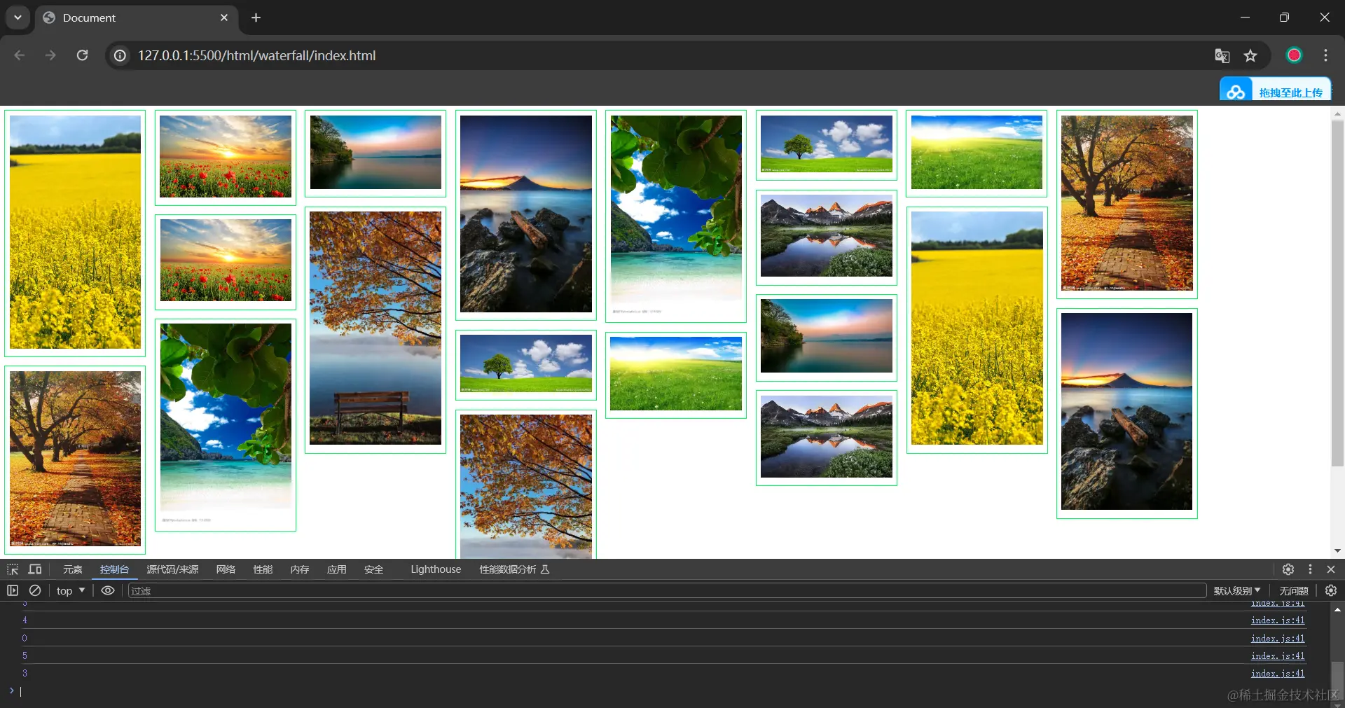
Task: Go back to the previous page
Action: click(20, 55)
